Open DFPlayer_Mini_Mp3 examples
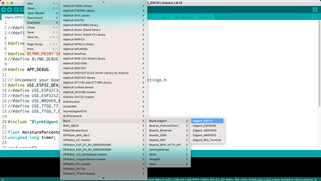The width and height of the screenshot is (321, 181). 104,135
